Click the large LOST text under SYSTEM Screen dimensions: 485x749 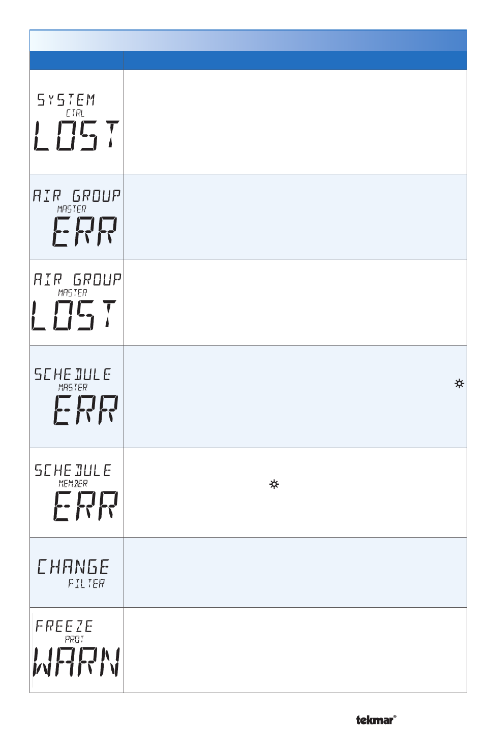click(77, 136)
